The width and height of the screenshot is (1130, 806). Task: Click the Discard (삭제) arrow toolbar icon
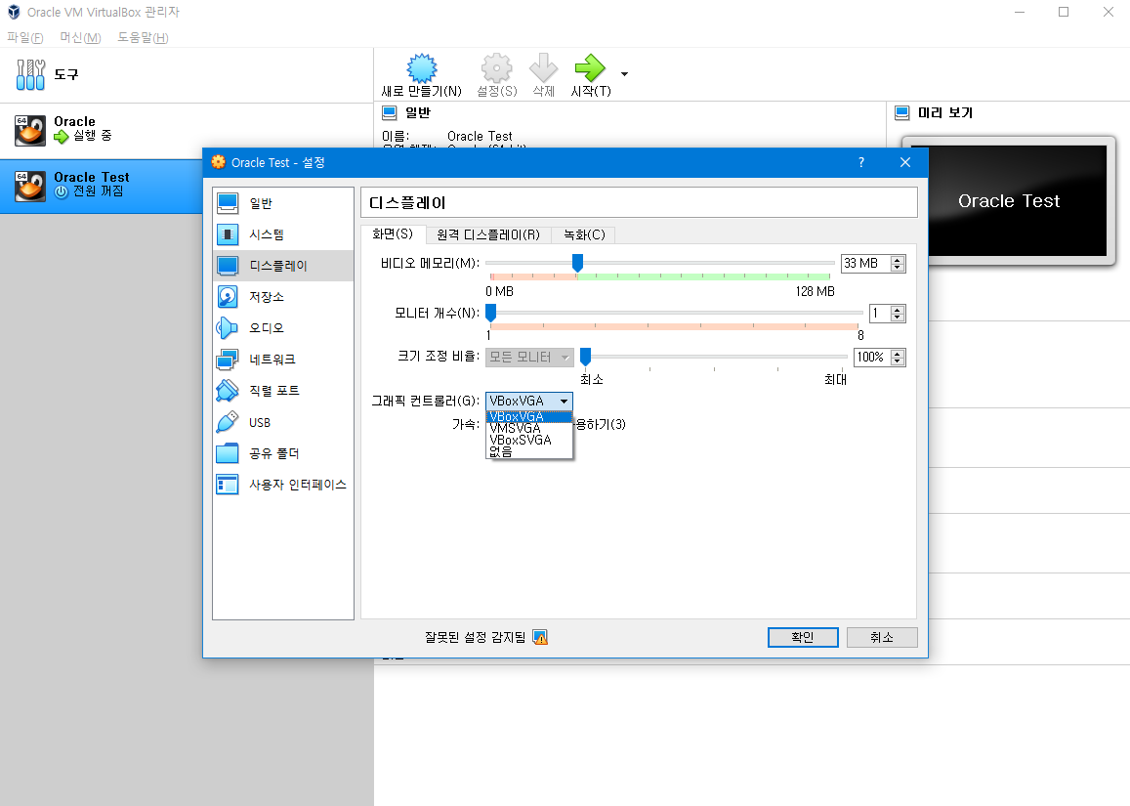(543, 68)
